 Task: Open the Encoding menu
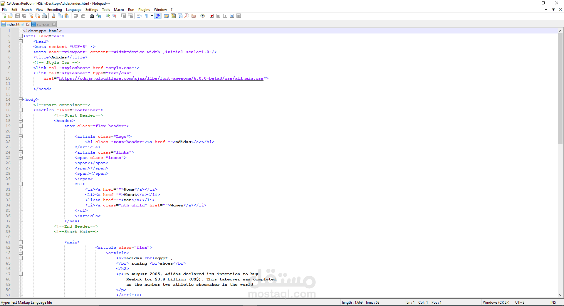click(x=55, y=10)
